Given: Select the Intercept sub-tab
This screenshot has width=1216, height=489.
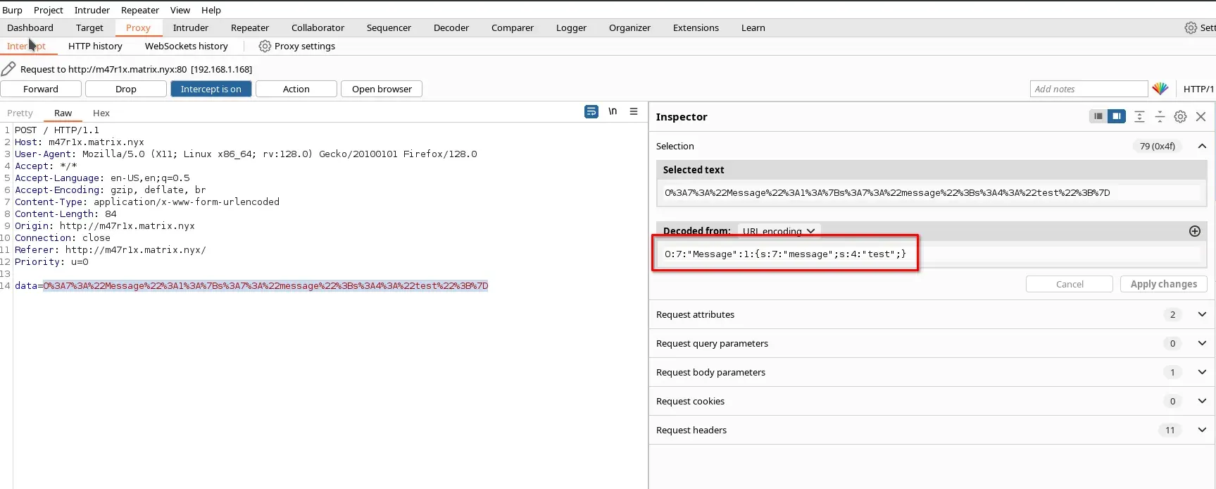Looking at the screenshot, I should 26,46.
